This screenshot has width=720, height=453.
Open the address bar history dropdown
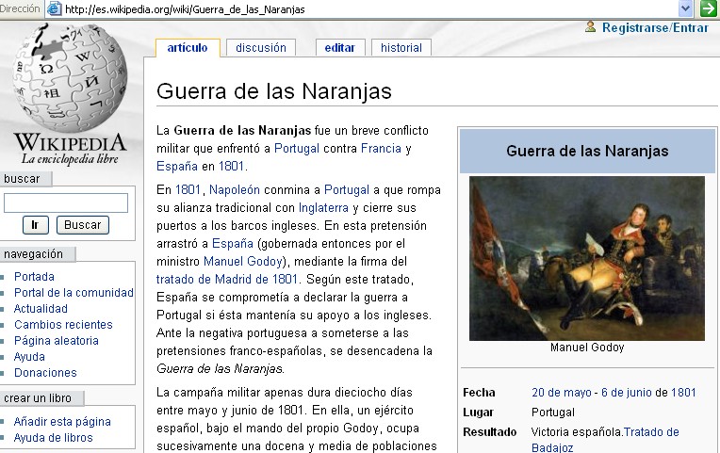coord(685,8)
